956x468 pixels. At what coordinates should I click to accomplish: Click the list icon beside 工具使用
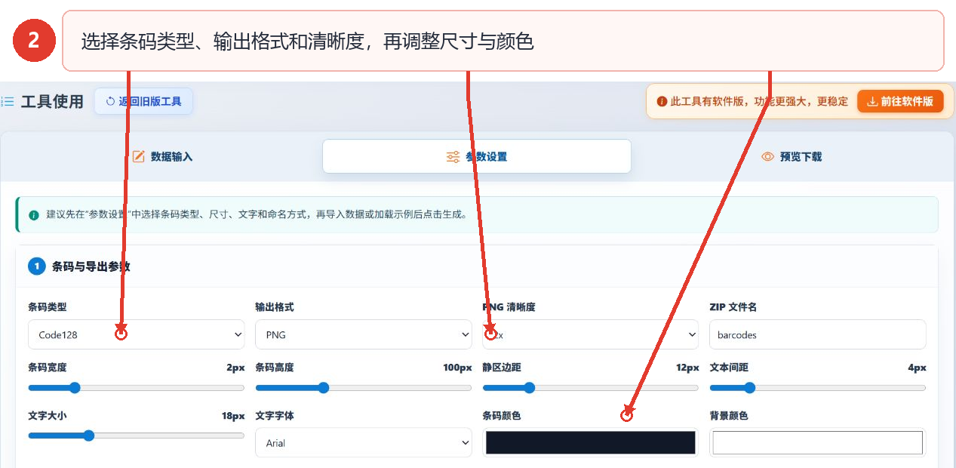click(8, 101)
